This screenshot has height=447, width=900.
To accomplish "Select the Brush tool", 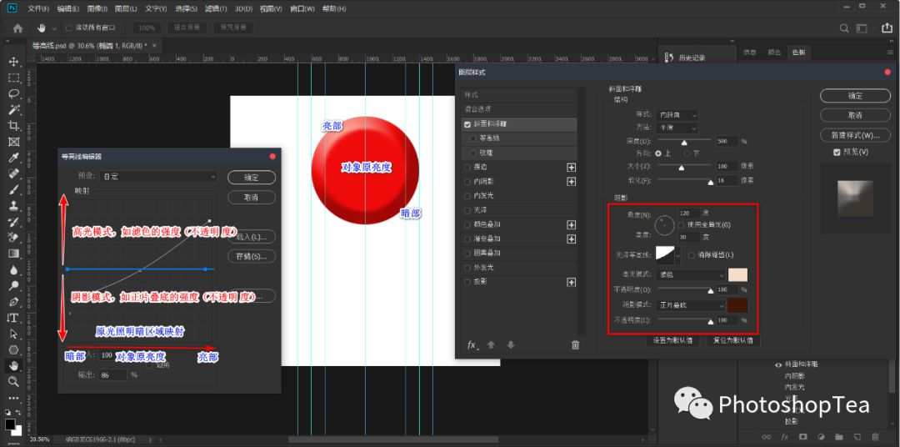I will (x=14, y=189).
